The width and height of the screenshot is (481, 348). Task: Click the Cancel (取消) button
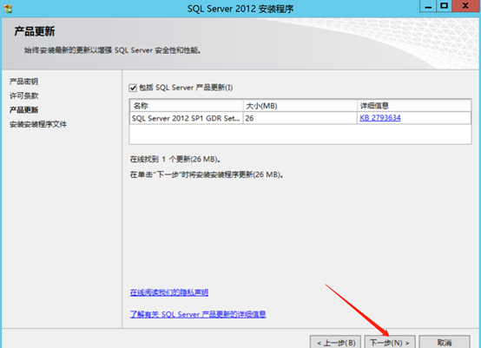point(445,342)
